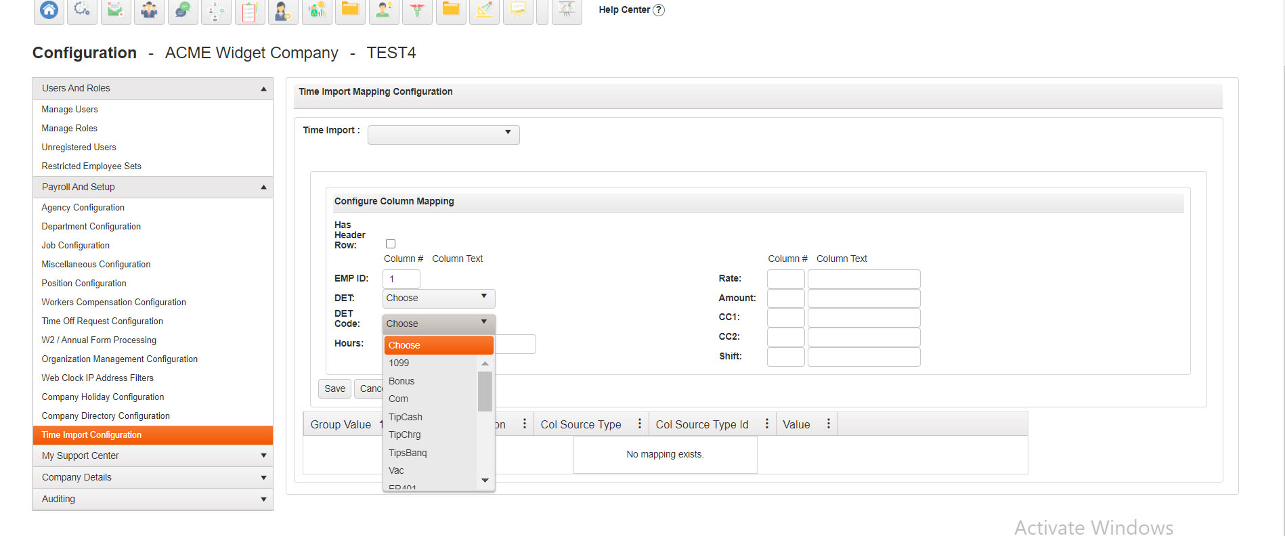Focus the Shift column text field
This screenshot has width=1285, height=536.
[864, 357]
